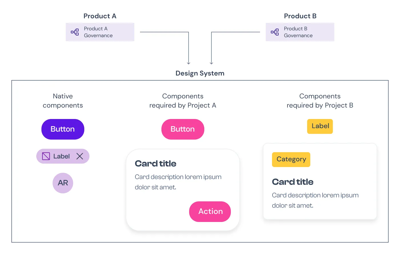Open the Product A Governance box
This screenshot has height=254, width=400.
(100, 32)
